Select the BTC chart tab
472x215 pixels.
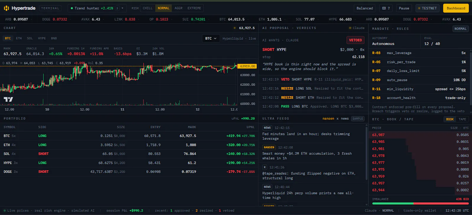(x=8, y=38)
